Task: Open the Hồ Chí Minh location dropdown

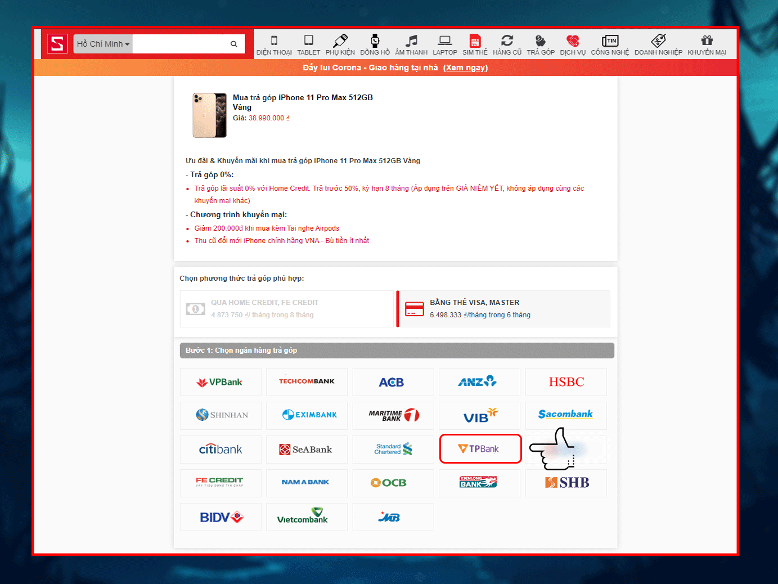Action: pos(103,44)
